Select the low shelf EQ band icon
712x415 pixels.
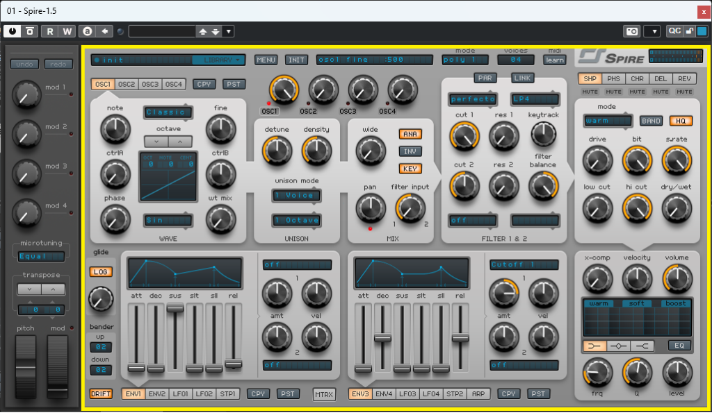(594, 346)
